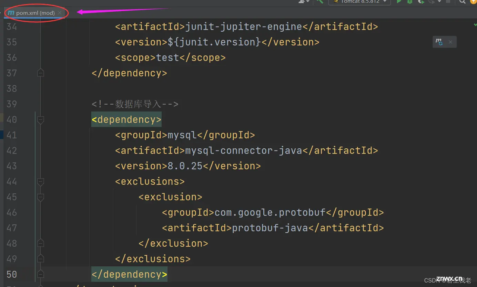Viewport: 477px width, 287px height.
Task: Click the user account icon in the toolbar
Action: 302,2
